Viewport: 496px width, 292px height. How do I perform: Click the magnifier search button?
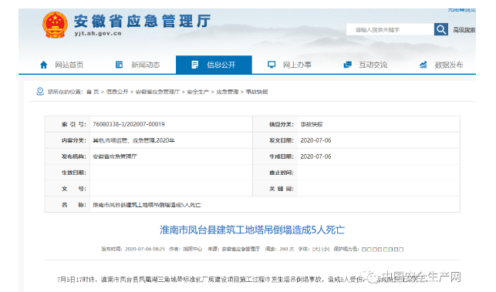(x=441, y=29)
